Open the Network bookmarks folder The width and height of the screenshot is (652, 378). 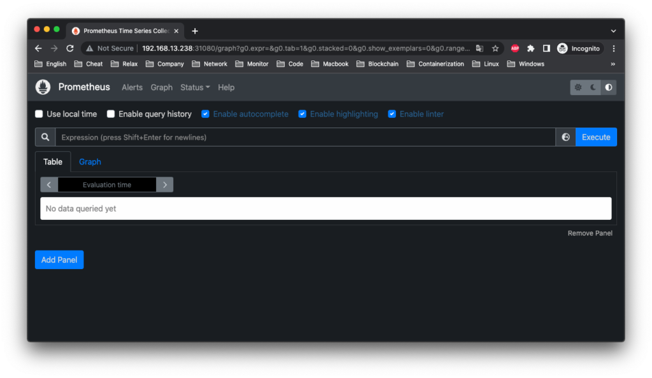click(209, 64)
